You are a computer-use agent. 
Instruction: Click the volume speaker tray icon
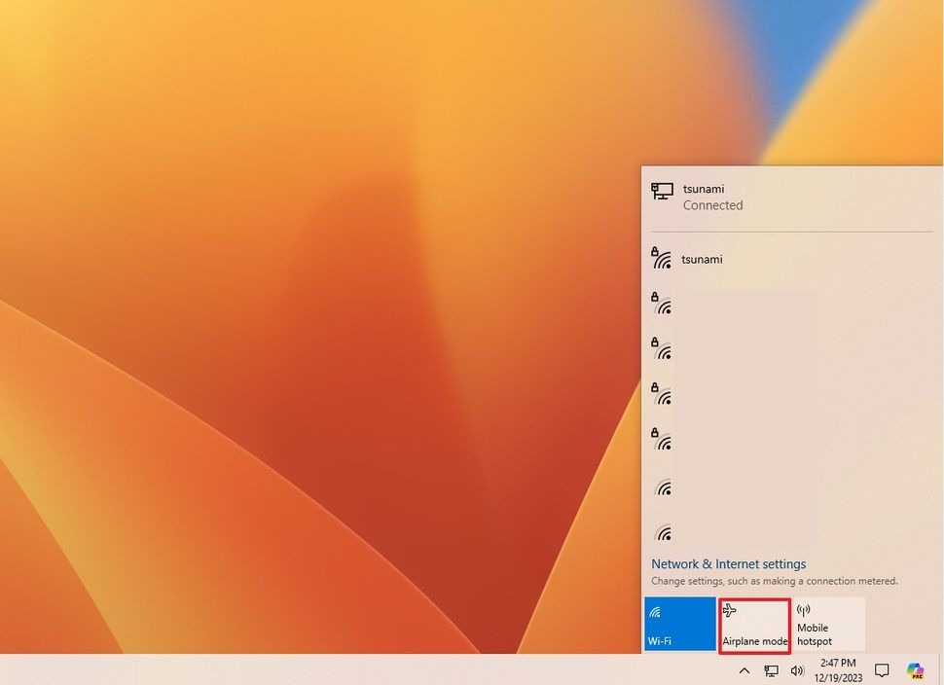tap(797, 670)
